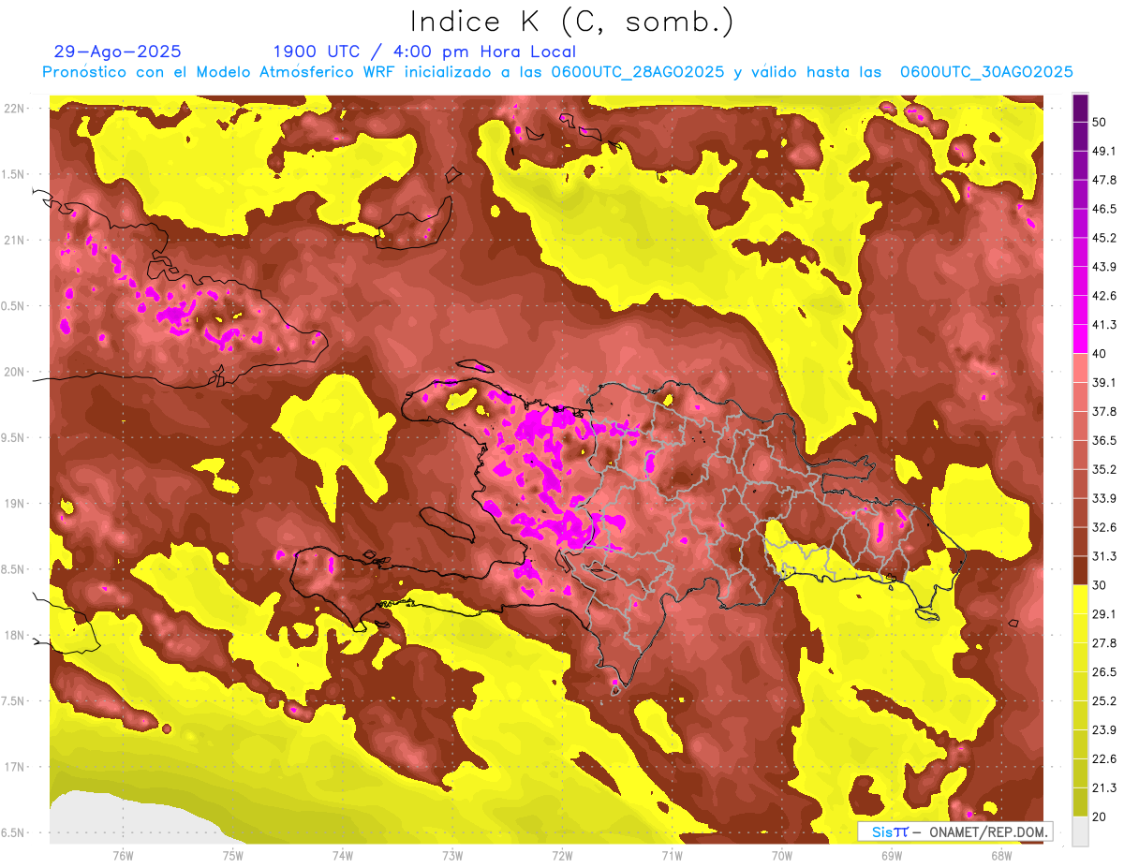Viewport: 1124px width, 868px height.
Task: Click the dark brown swatch between 30 and 31.3
Action: pos(1080,570)
